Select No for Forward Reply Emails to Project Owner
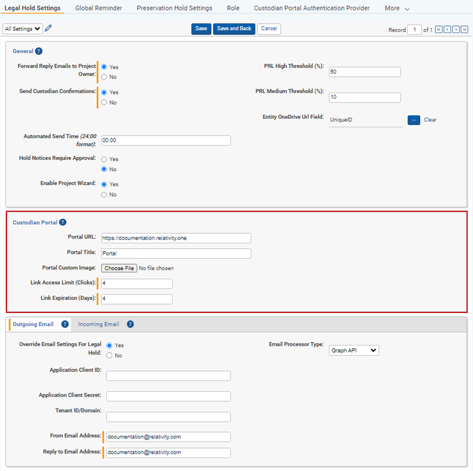Viewport: 473px width, 471px height. coord(104,77)
